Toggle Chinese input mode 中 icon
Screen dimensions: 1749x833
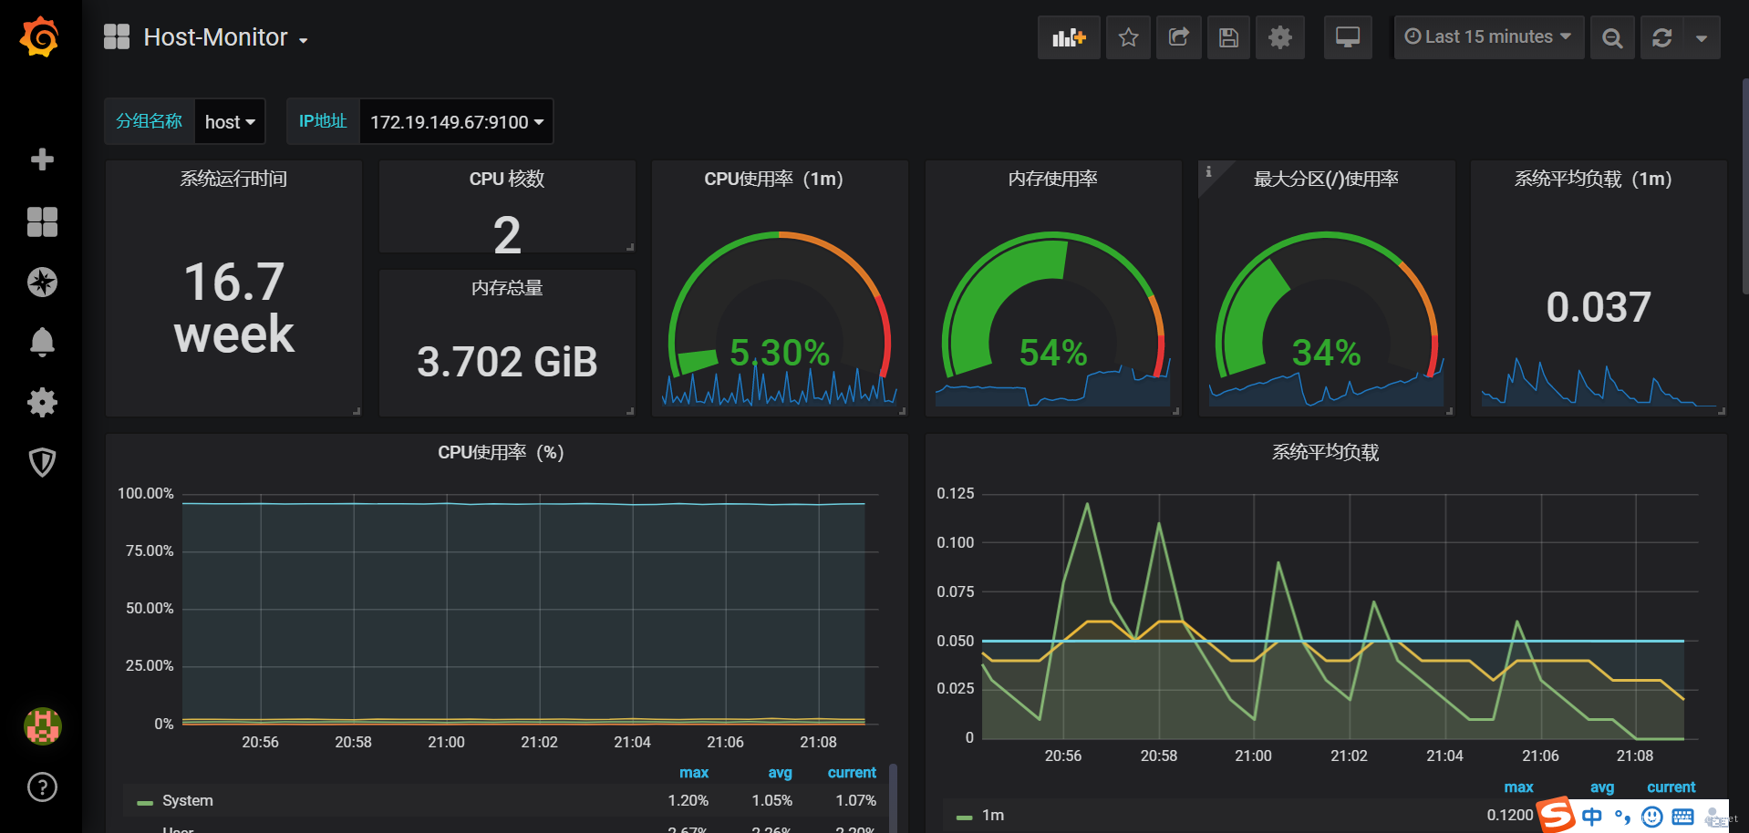coord(1592,817)
